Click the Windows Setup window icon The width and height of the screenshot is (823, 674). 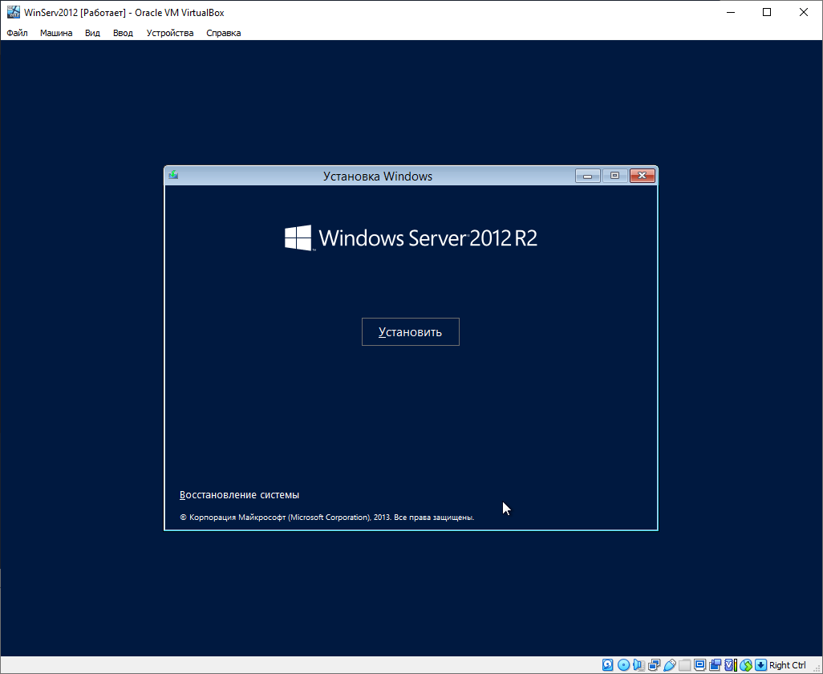point(173,176)
